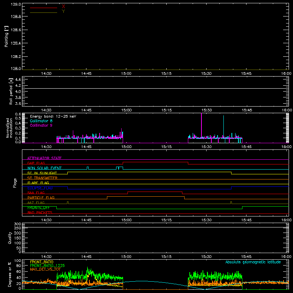Image resolution: width=293 pixels, height=293 pixels.
Task: Click the AAZ_FLAG pulse near 15:39
Action: 231,203
